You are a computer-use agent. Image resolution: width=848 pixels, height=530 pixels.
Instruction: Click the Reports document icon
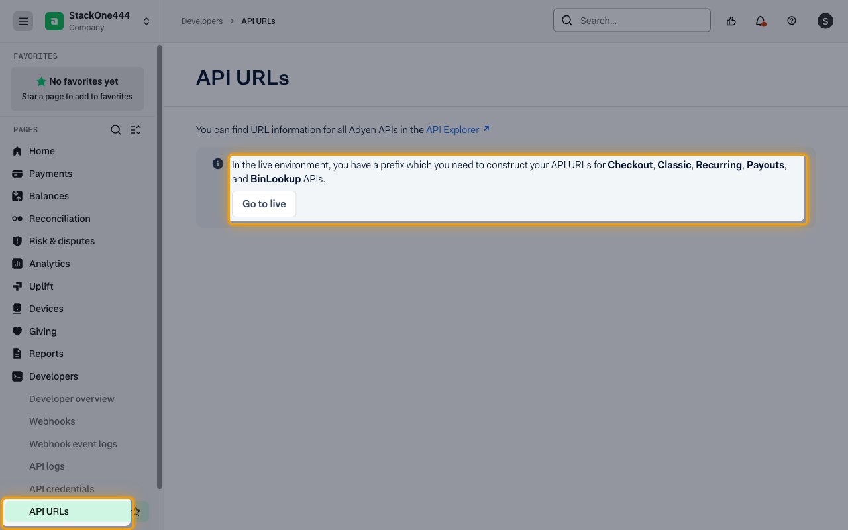click(x=17, y=354)
